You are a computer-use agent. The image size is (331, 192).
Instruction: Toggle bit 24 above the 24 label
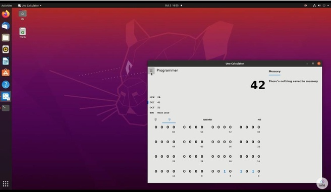pos(202,157)
